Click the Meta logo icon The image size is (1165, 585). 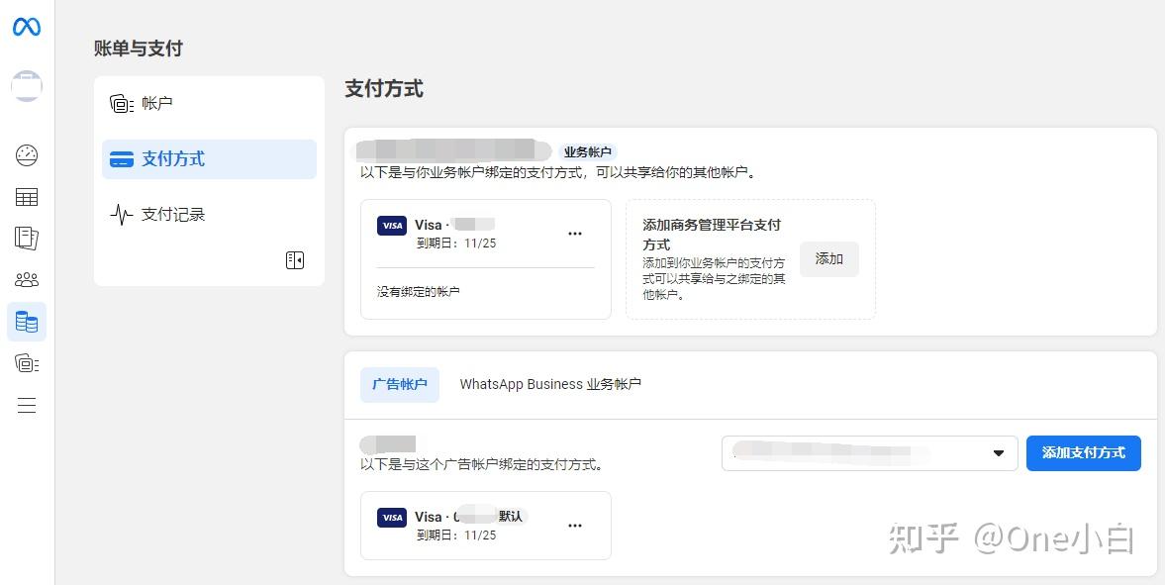pyautogui.click(x=27, y=27)
